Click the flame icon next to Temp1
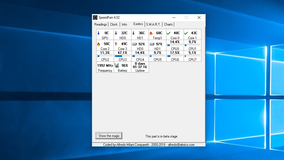 [151, 33]
